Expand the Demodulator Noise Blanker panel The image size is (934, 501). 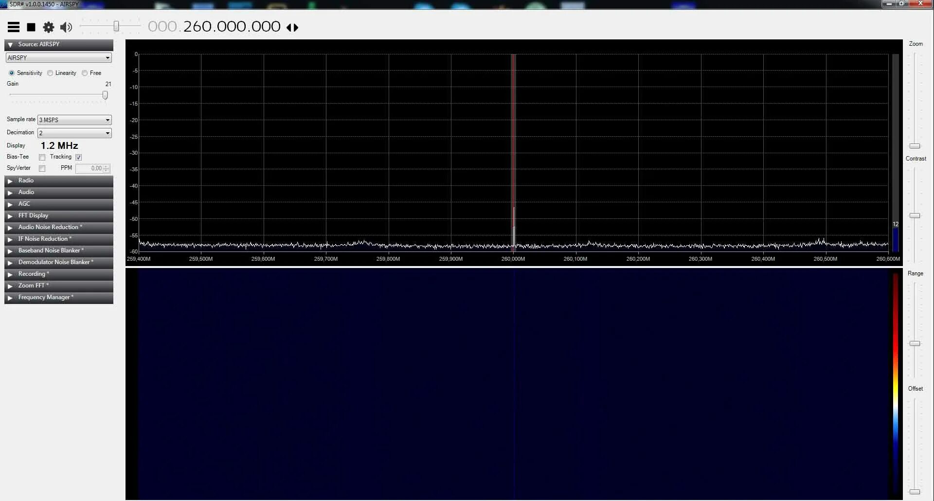(59, 263)
